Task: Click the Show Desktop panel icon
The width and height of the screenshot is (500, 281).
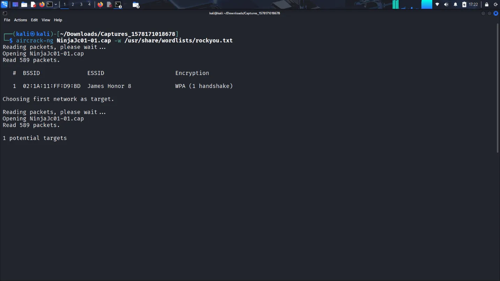Action: 15,5
